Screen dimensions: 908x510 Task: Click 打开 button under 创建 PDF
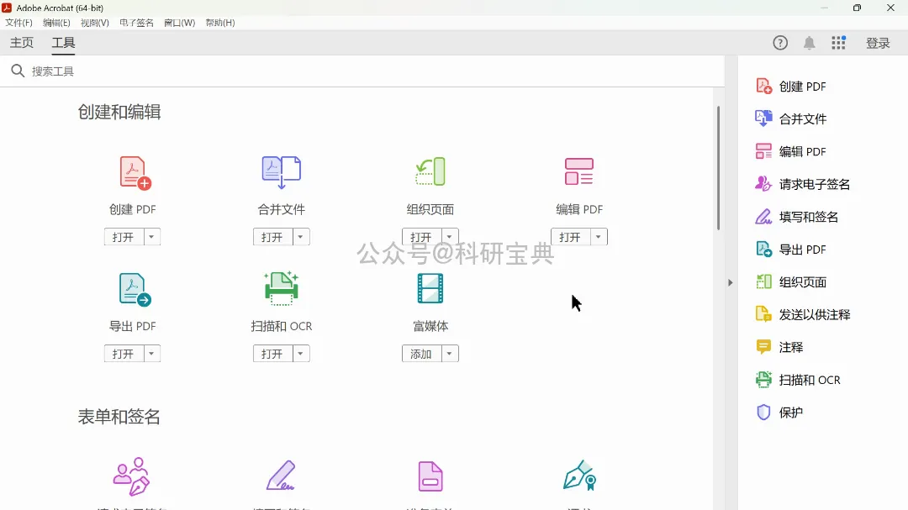[x=124, y=237]
